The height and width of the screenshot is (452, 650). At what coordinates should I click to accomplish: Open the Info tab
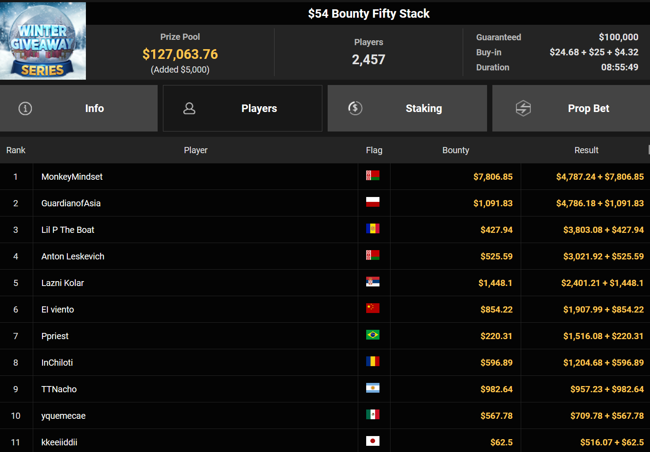[94, 108]
